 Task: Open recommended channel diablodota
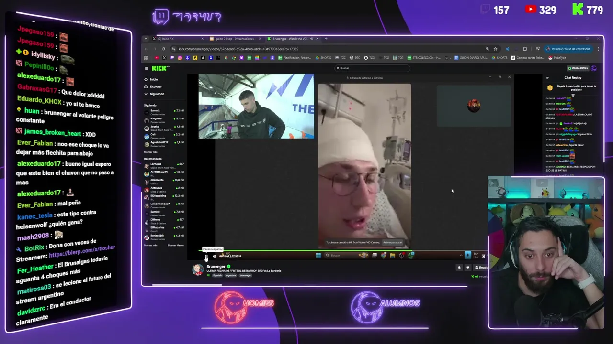click(x=164, y=182)
